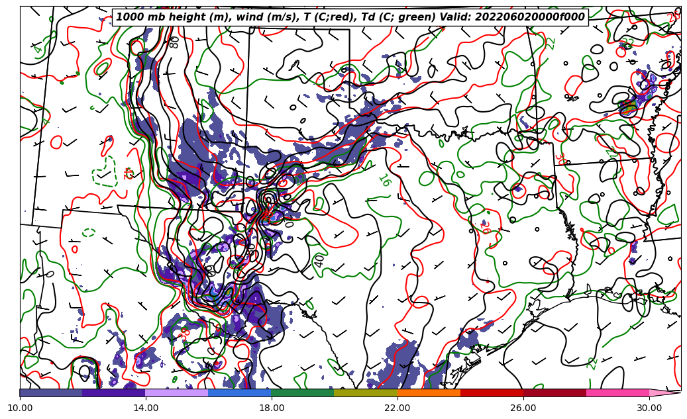
Task: Click the olive-yellow colorbar segment
Action: pyautogui.click(x=365, y=393)
